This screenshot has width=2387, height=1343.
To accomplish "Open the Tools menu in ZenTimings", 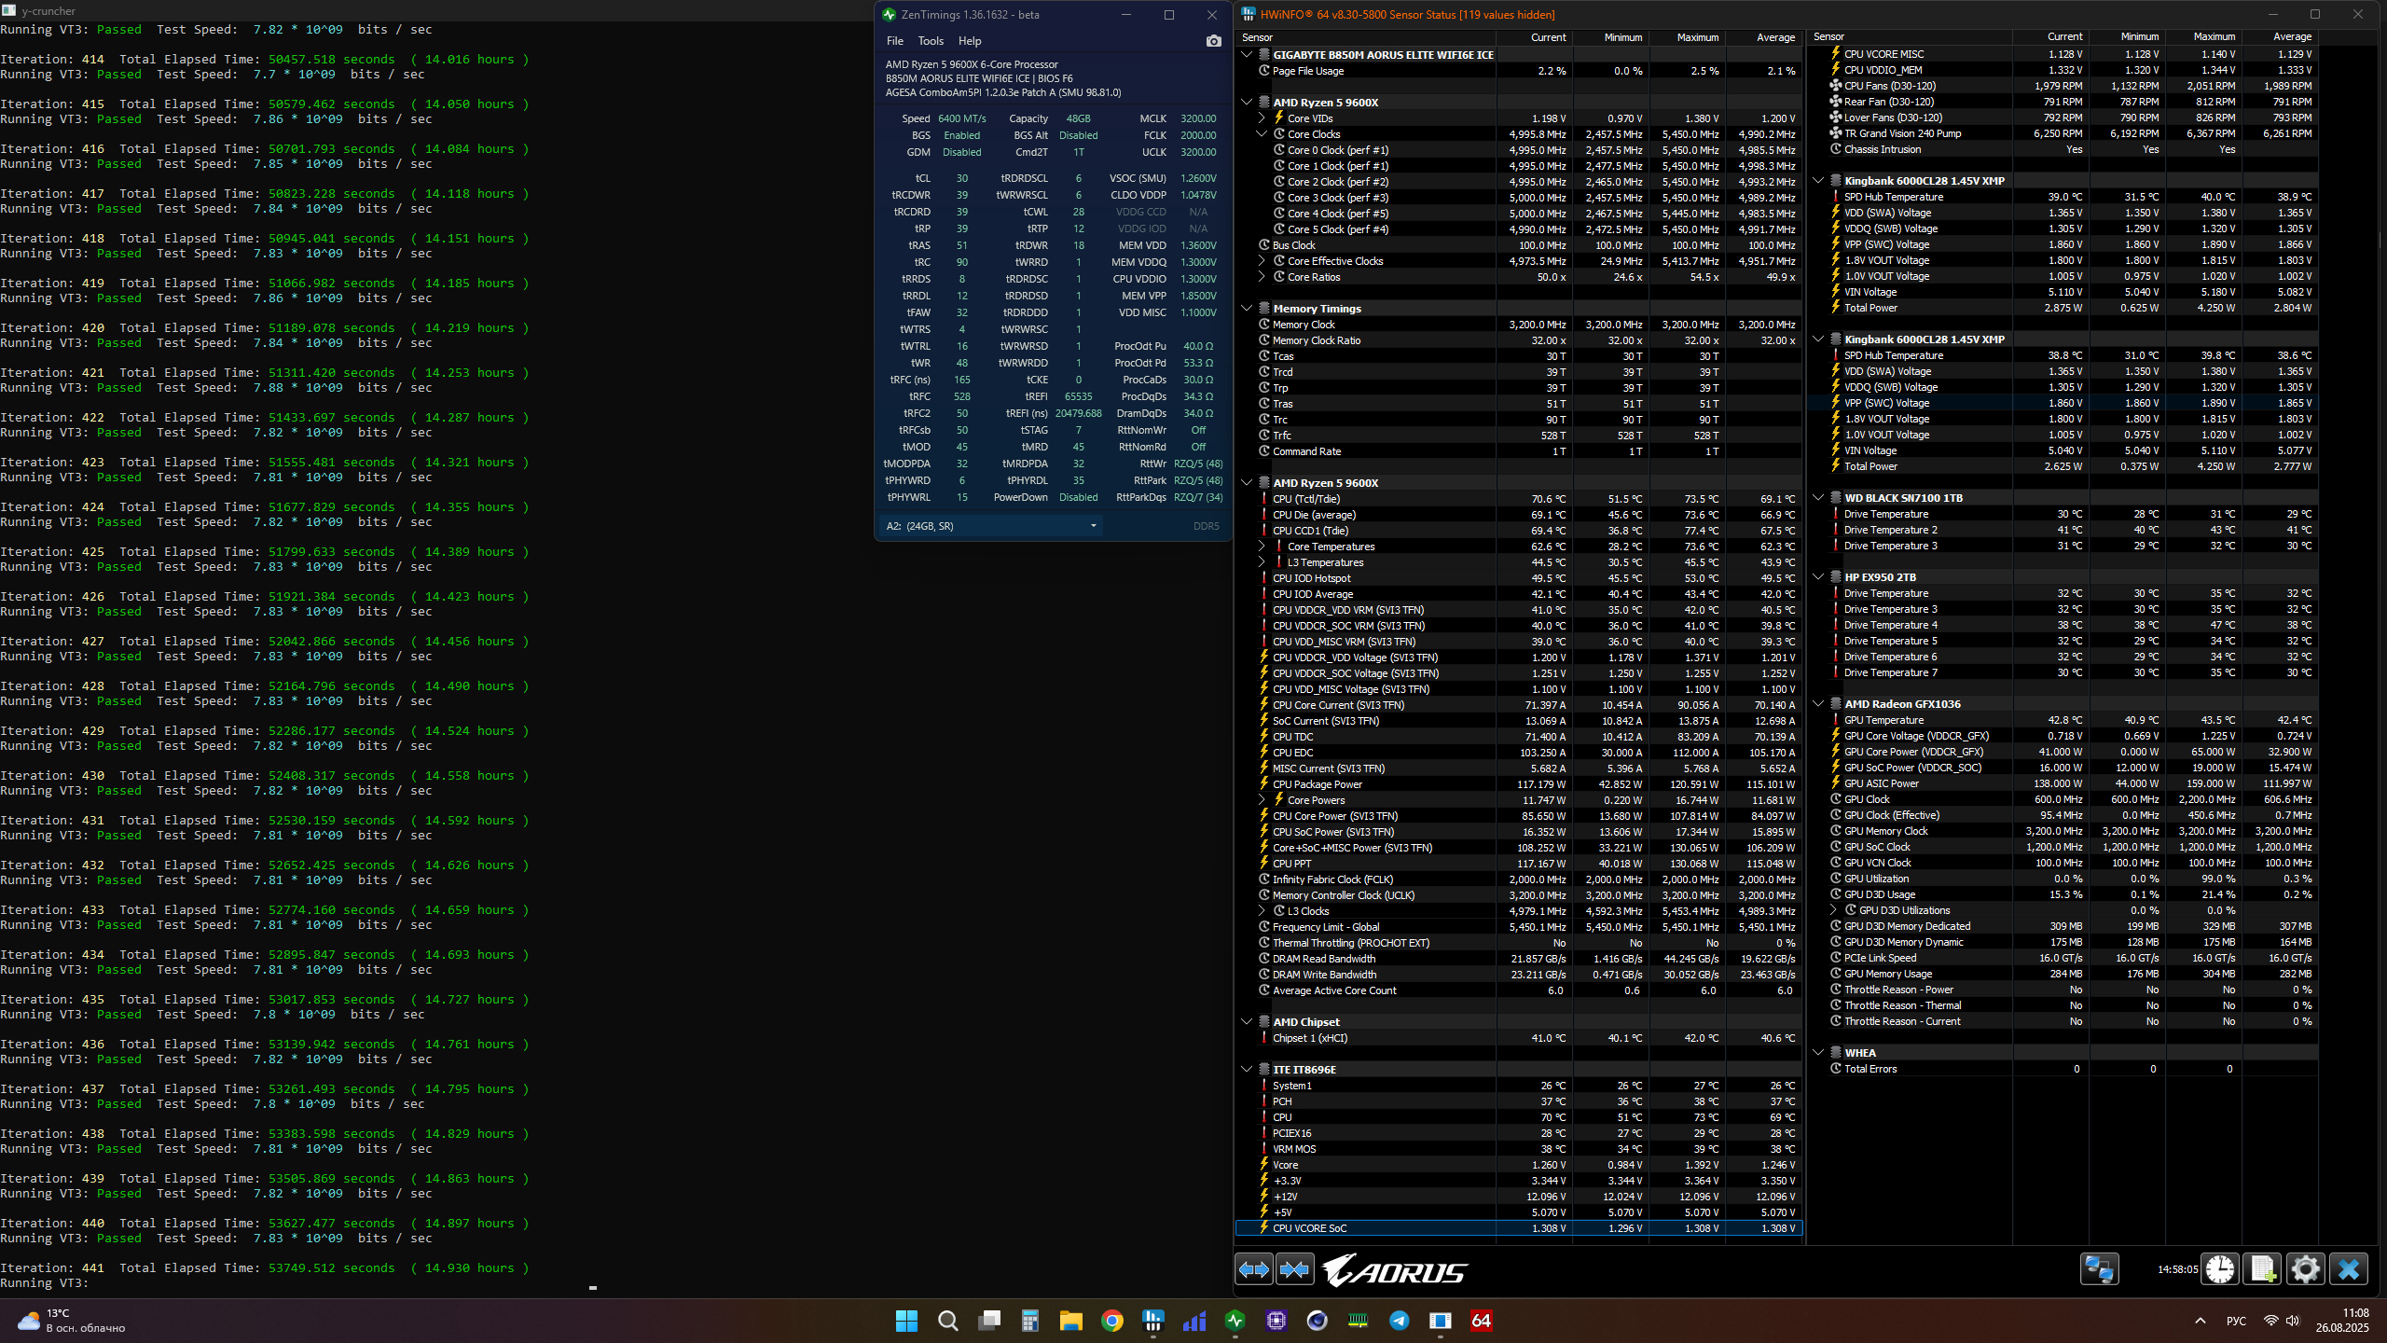I will point(930,41).
